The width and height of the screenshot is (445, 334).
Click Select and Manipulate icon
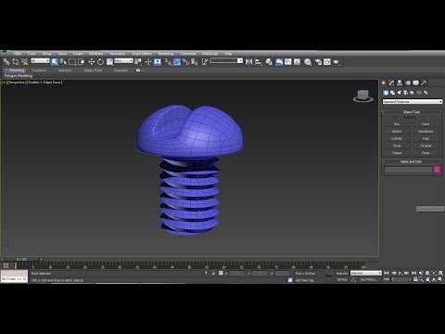[148, 62]
